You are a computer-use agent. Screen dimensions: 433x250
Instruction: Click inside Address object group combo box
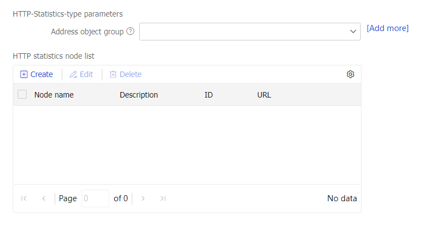pyautogui.click(x=244, y=32)
